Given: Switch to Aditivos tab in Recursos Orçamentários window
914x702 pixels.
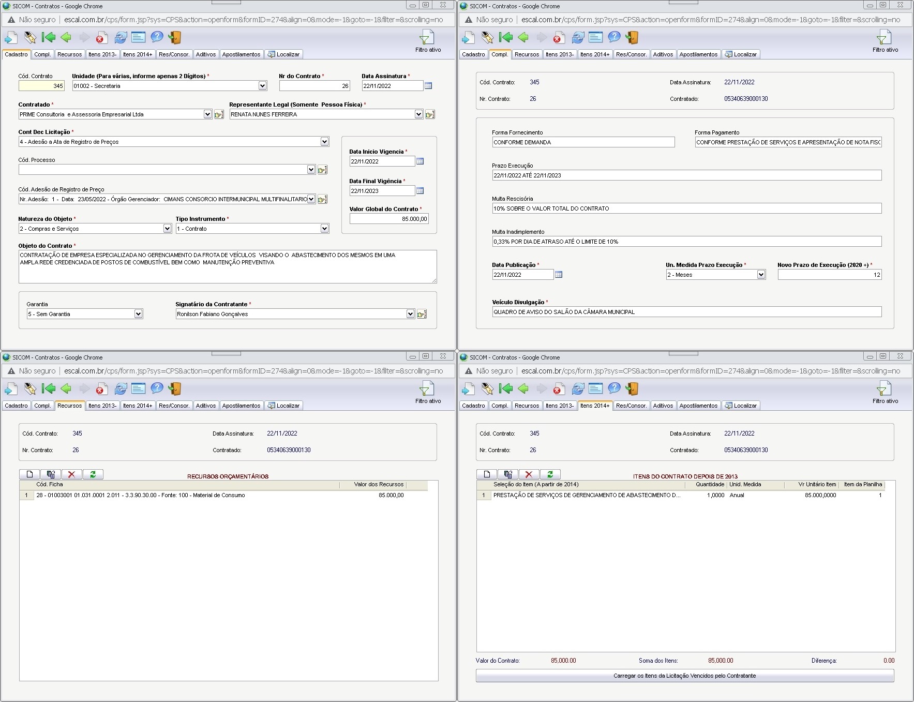Looking at the screenshot, I should pos(205,406).
